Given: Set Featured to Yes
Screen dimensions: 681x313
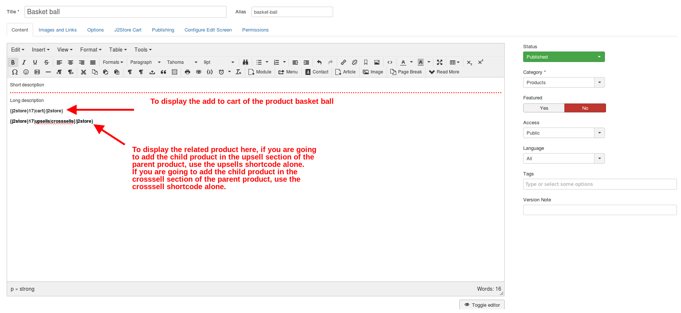Looking at the screenshot, I should (x=544, y=108).
